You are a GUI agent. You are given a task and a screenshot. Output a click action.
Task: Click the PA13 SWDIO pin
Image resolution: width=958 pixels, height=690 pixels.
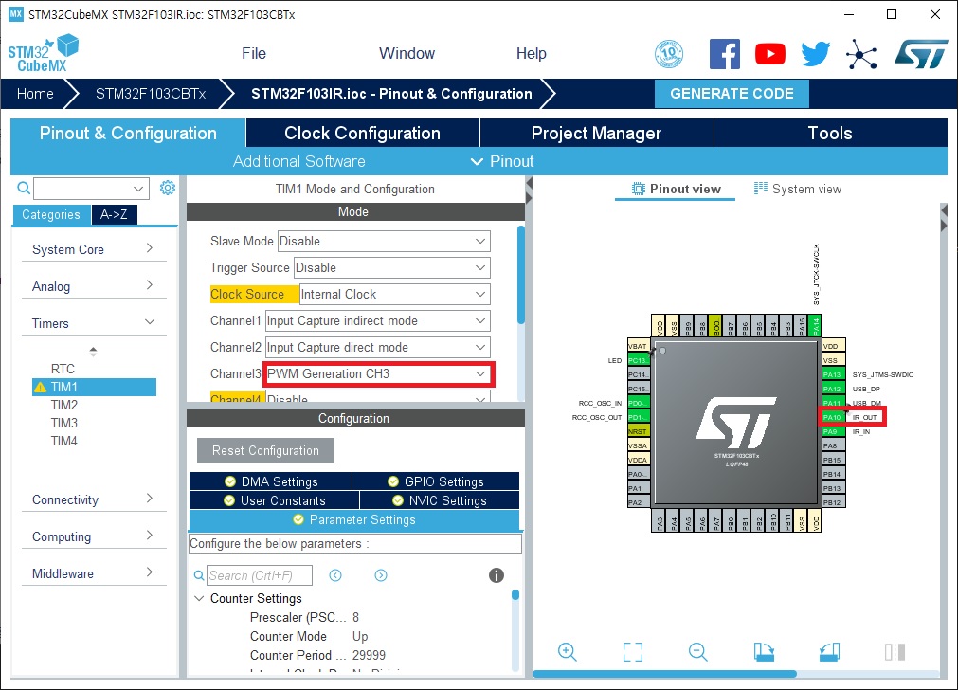point(832,374)
